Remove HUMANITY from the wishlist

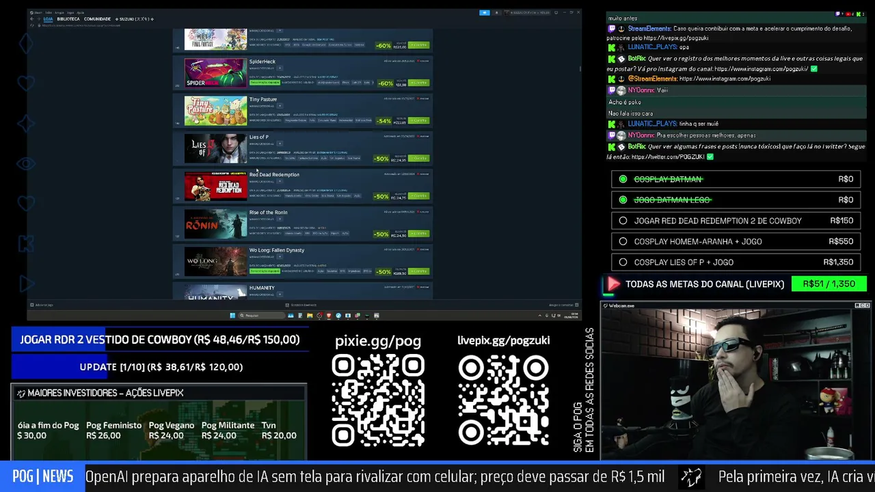(425, 287)
